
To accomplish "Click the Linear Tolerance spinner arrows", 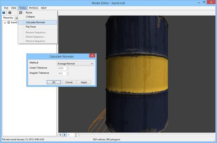I will [x=67, y=68].
